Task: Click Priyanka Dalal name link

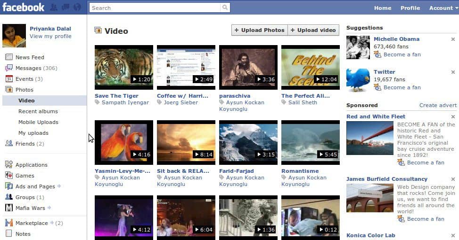Action: [50, 29]
